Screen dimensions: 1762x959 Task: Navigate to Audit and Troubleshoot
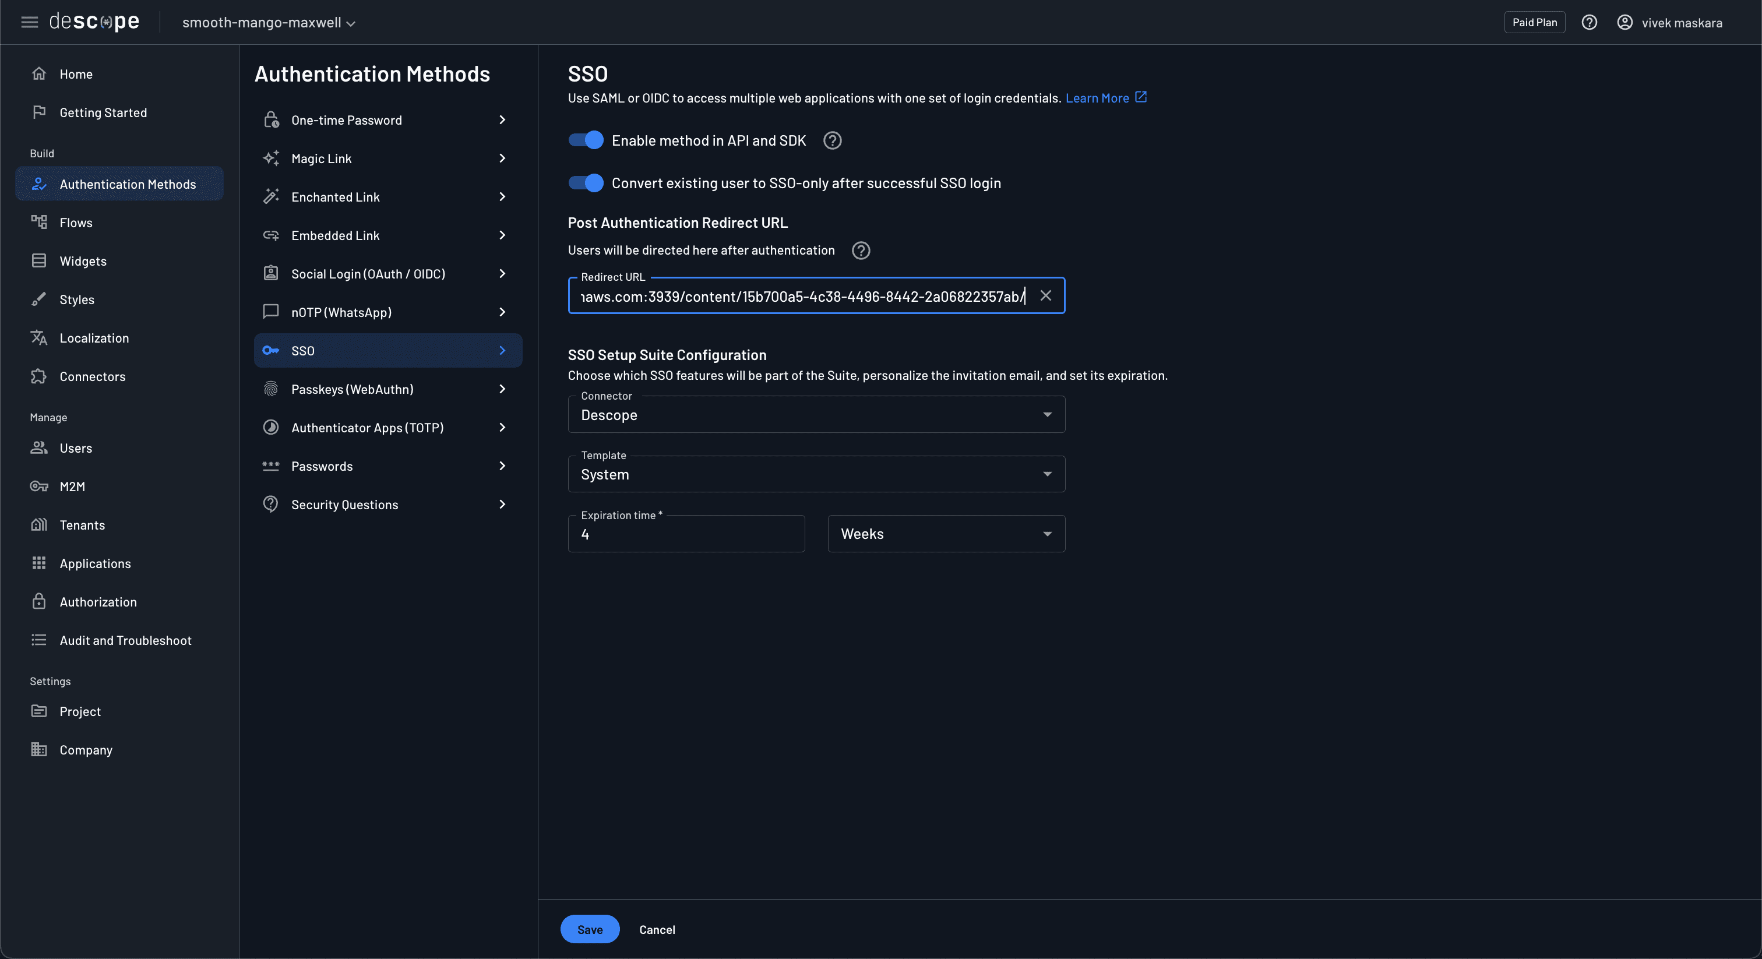click(x=125, y=640)
